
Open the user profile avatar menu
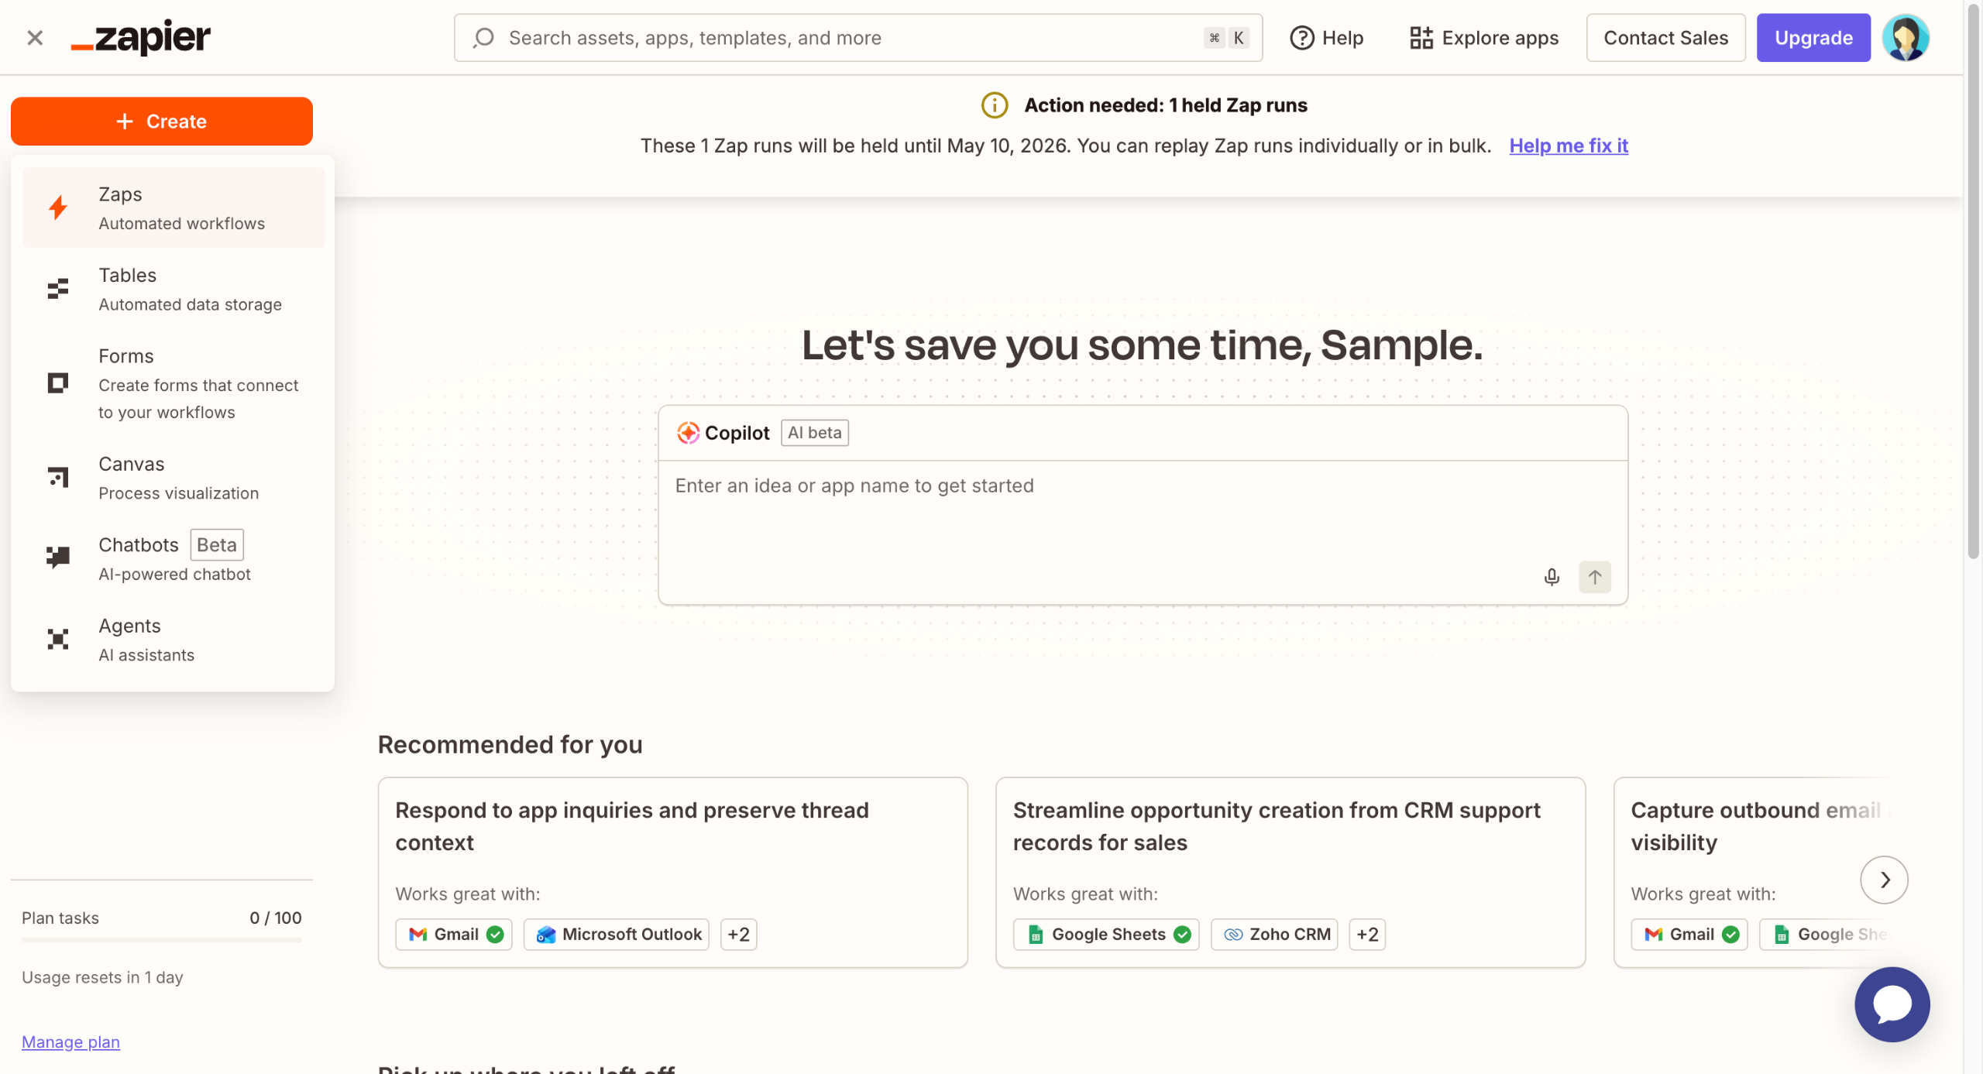(1906, 37)
